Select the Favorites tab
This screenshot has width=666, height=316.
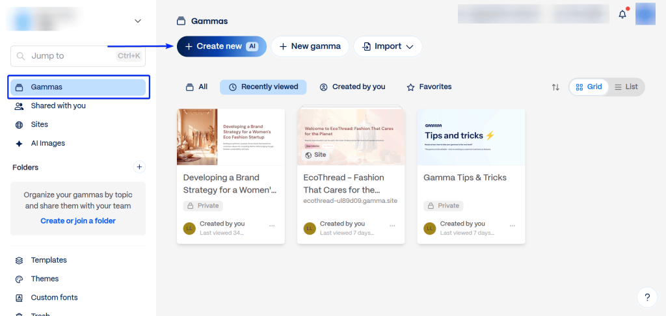tap(429, 87)
